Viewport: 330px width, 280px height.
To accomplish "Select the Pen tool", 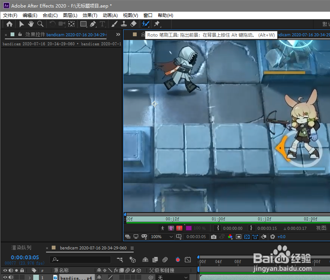I will tap(93, 24).
